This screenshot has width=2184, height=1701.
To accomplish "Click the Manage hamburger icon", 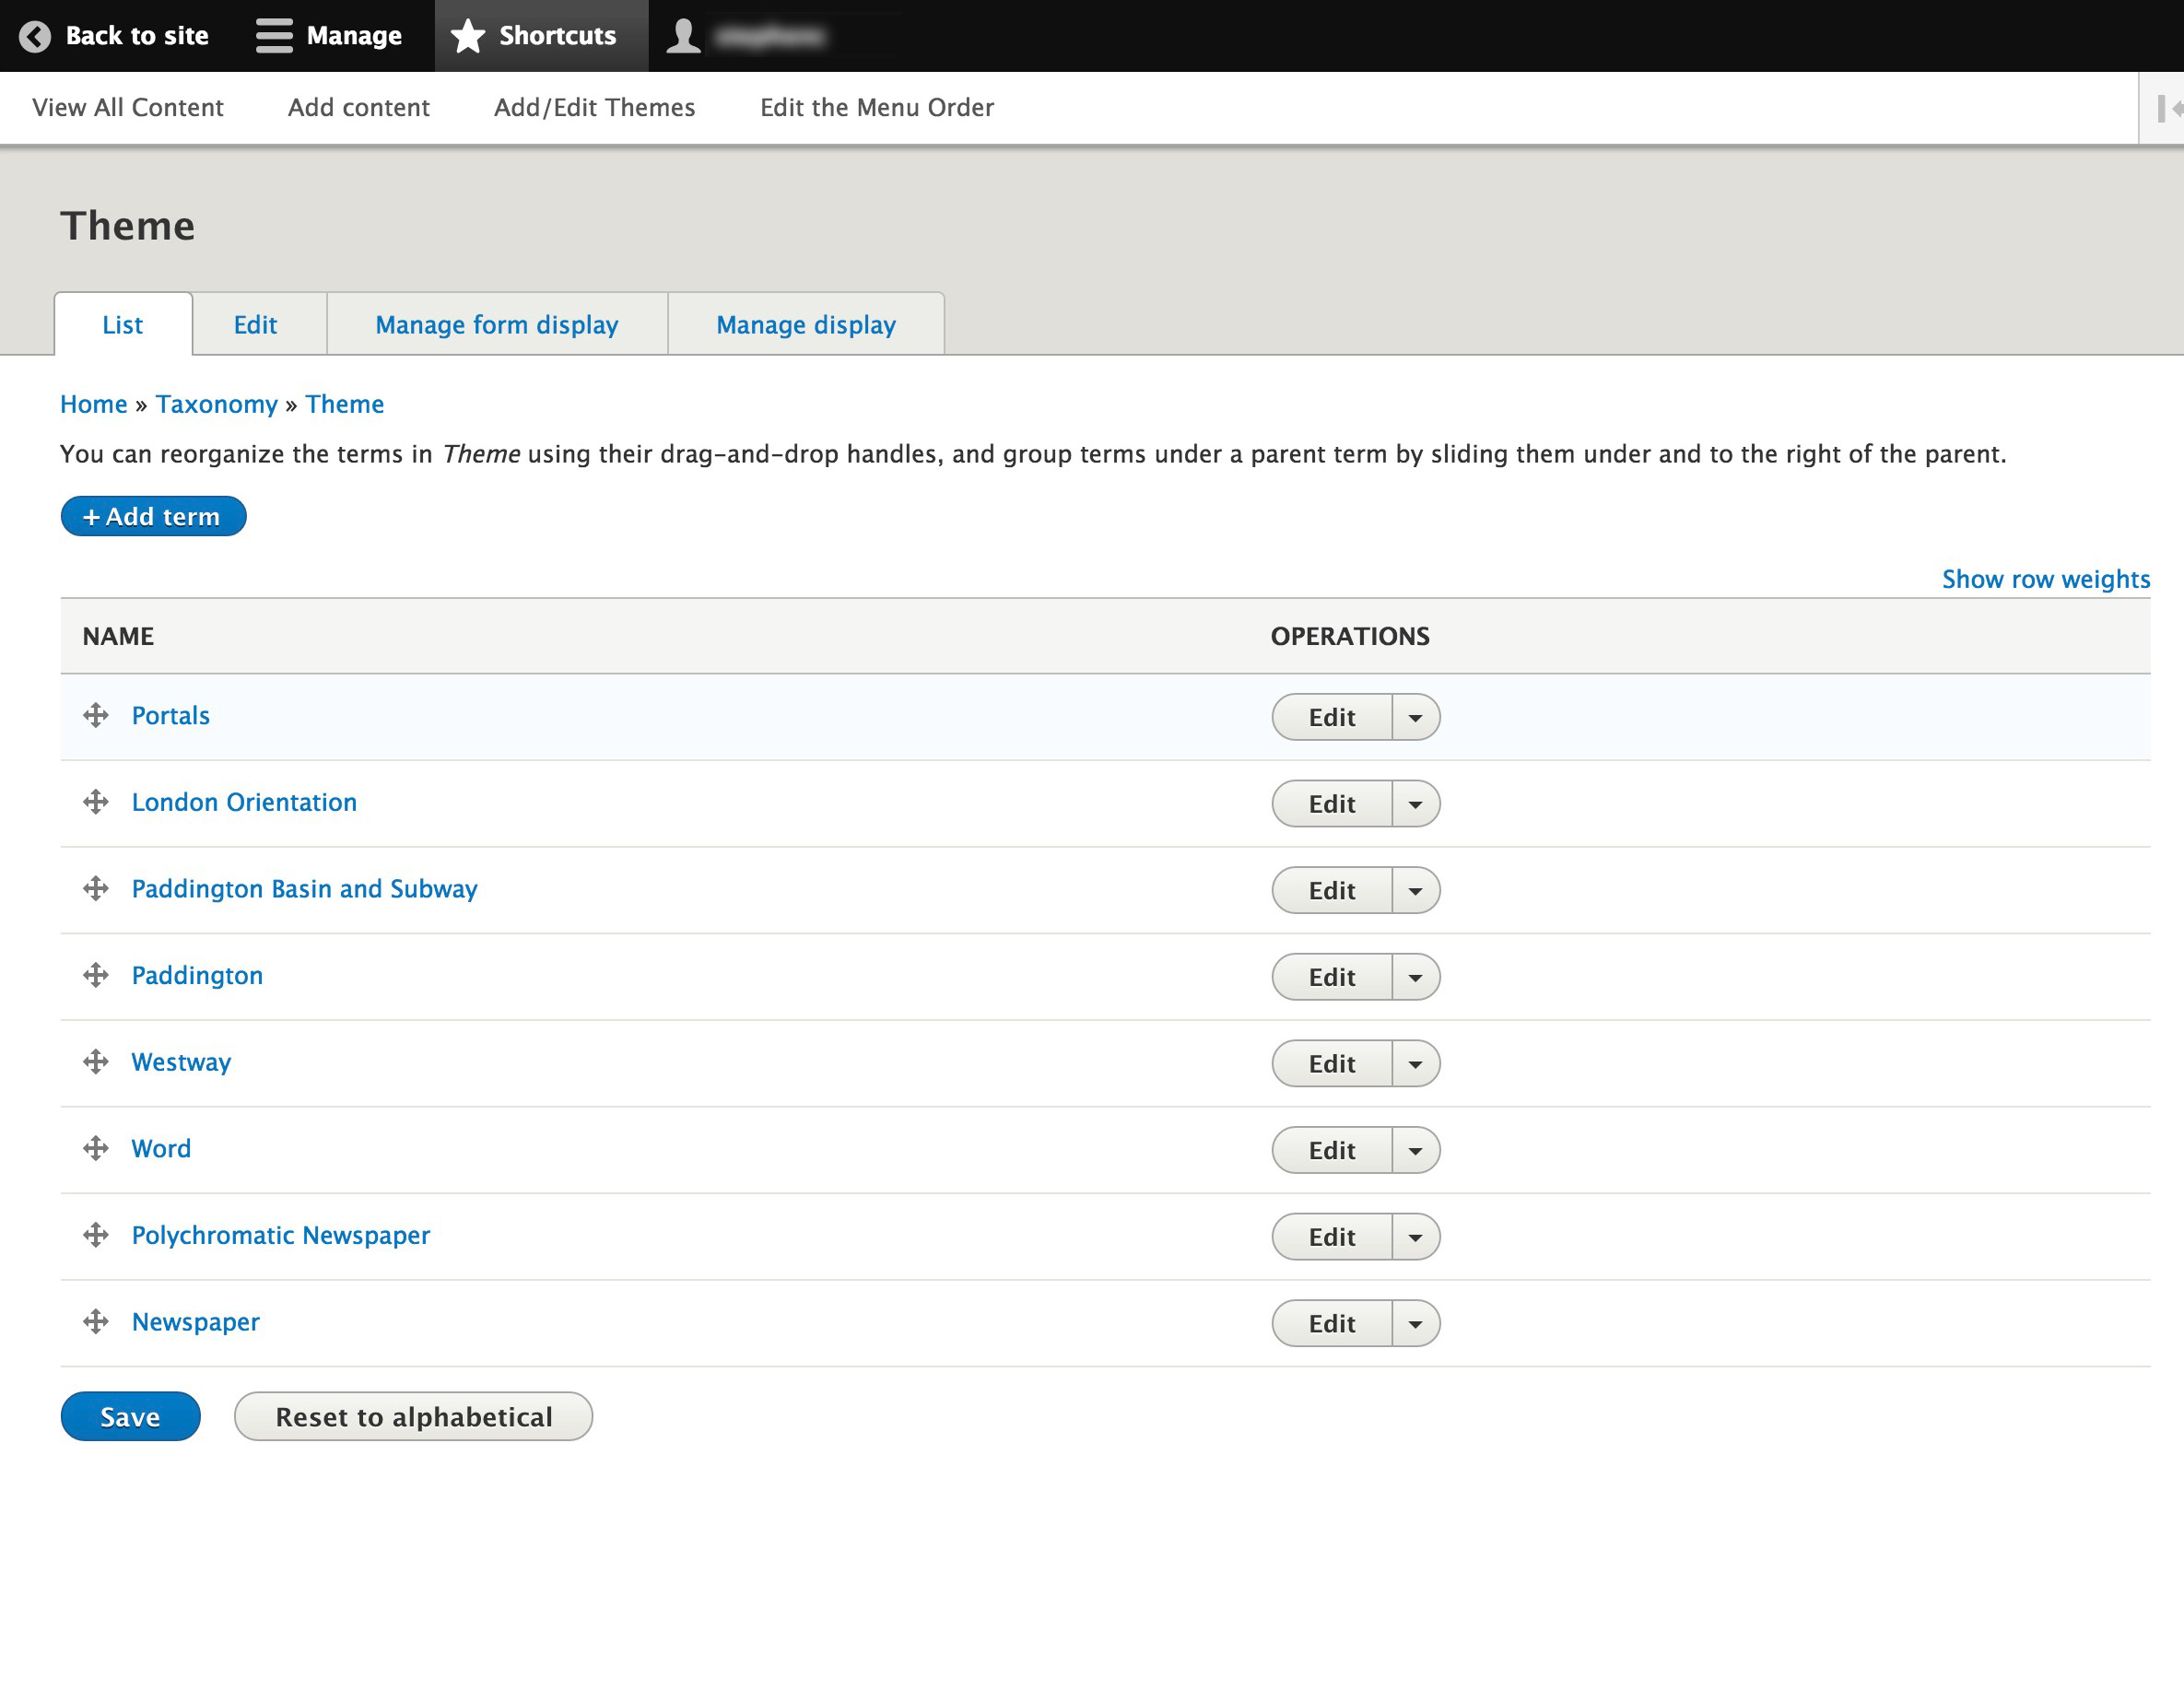I will click(x=273, y=36).
